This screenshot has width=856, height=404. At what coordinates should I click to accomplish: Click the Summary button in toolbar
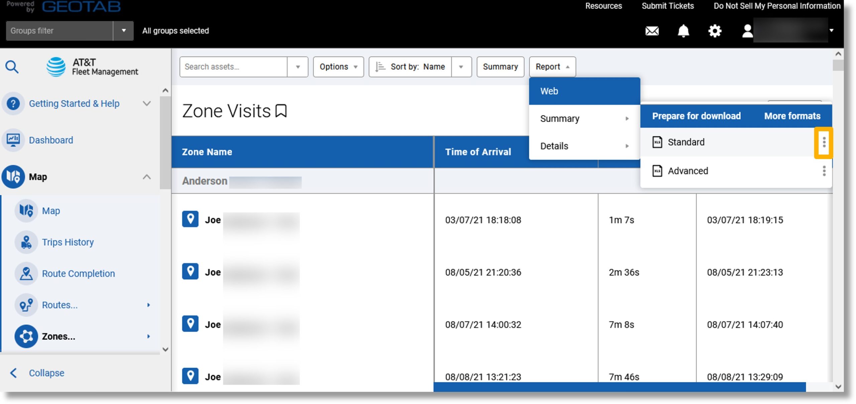[500, 67]
